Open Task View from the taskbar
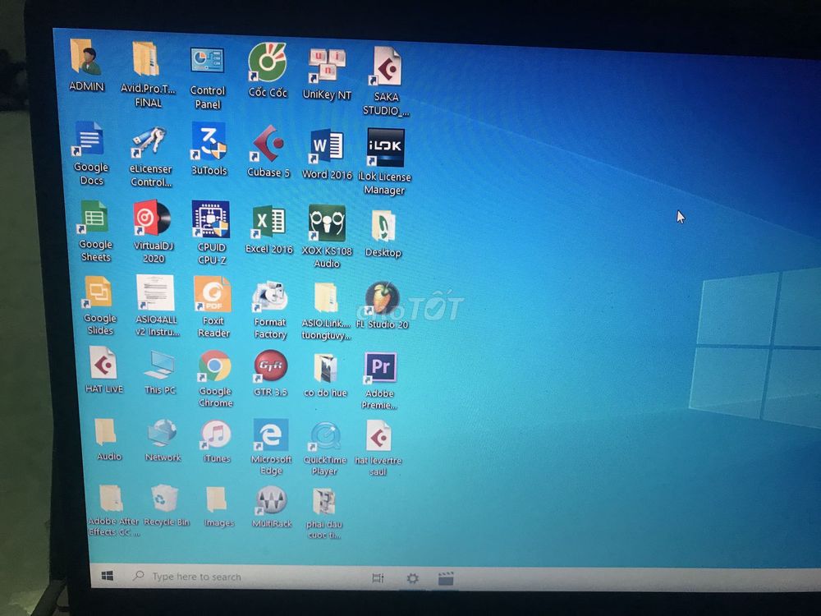Screen dimensions: 821x616 pyautogui.click(x=378, y=578)
